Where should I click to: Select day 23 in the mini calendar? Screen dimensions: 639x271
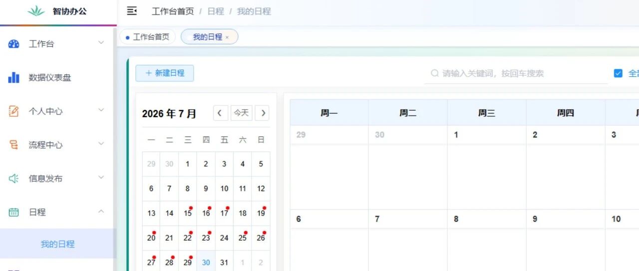pyautogui.click(x=206, y=238)
